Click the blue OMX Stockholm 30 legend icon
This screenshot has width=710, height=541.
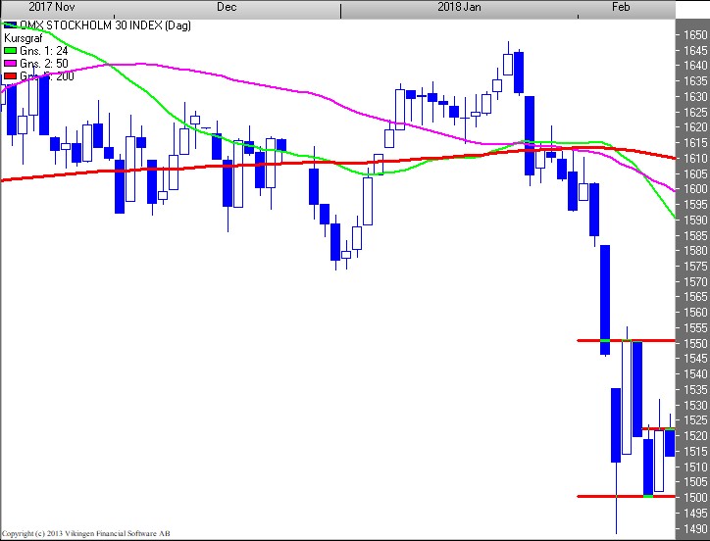point(10,25)
